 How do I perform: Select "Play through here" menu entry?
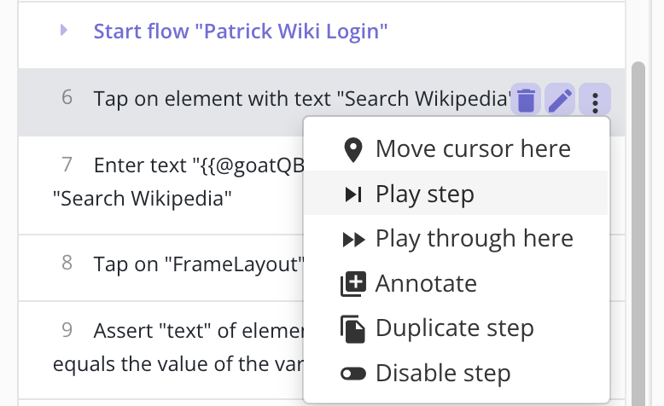pos(474,239)
